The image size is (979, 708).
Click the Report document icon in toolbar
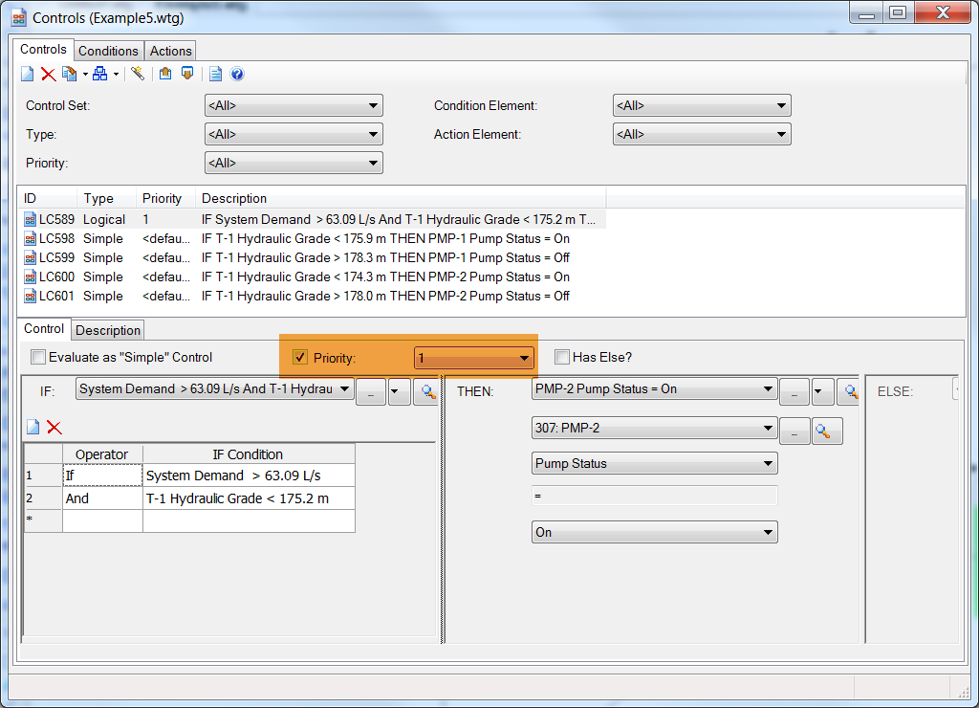tap(215, 74)
